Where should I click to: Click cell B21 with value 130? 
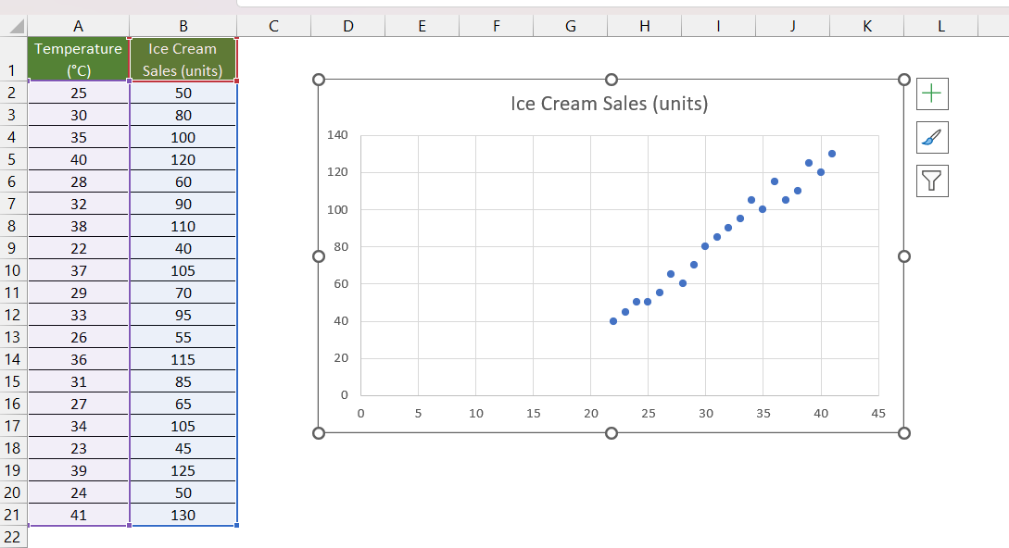[x=183, y=515]
